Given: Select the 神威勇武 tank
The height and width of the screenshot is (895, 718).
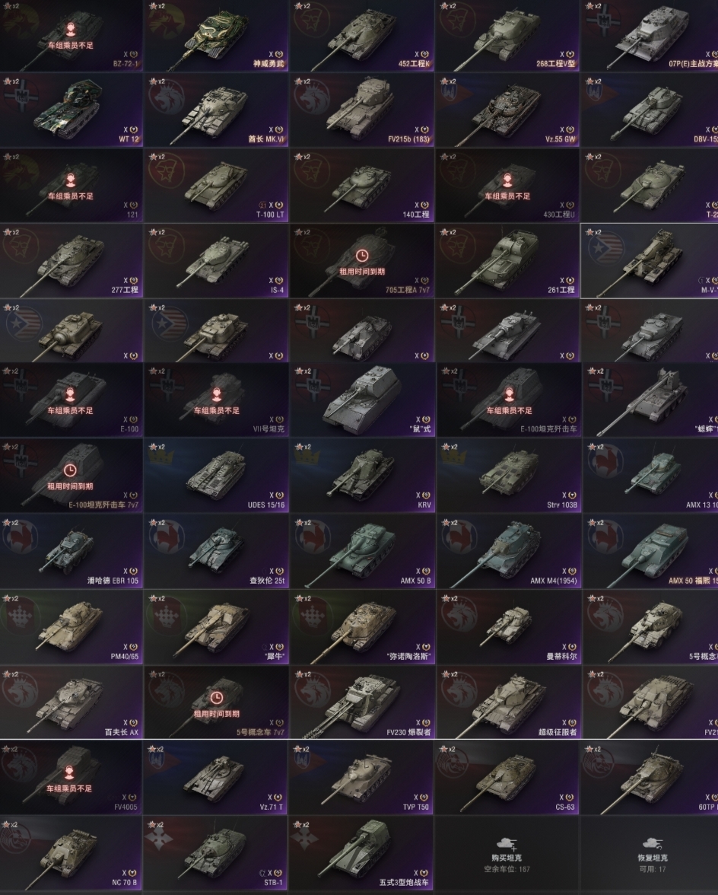Looking at the screenshot, I should (216, 35).
